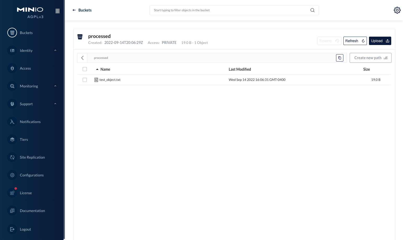Click the search magnifier icon in the filter bar
The height and width of the screenshot is (240, 403).
(312, 10)
